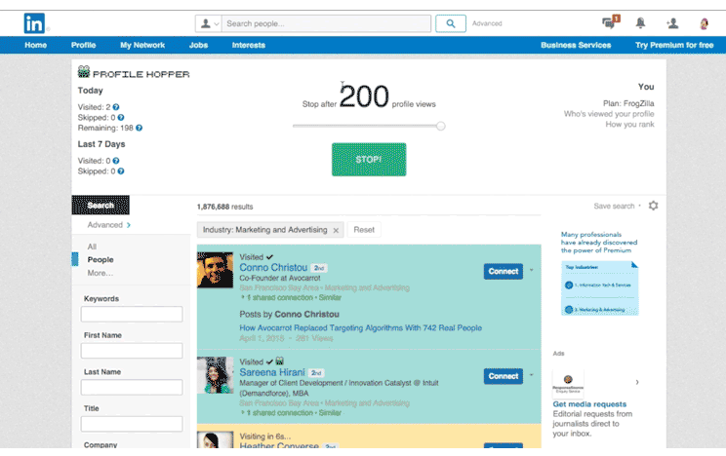Click the Reset filters button

(x=364, y=229)
